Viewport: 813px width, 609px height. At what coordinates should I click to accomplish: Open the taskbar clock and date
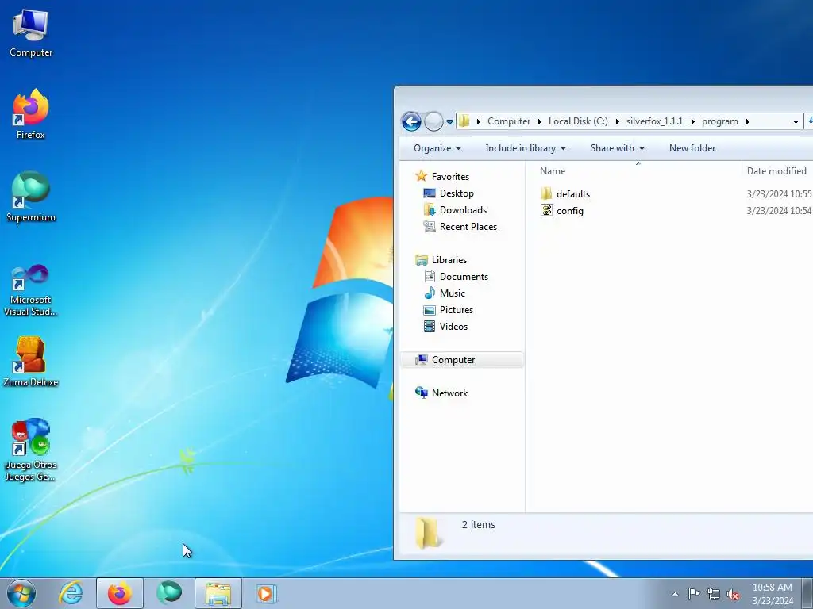pos(773,594)
